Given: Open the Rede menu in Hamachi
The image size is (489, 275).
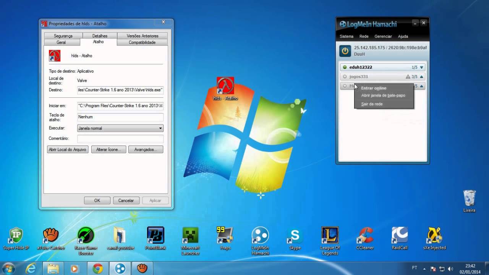Looking at the screenshot, I should pyautogui.click(x=364, y=36).
